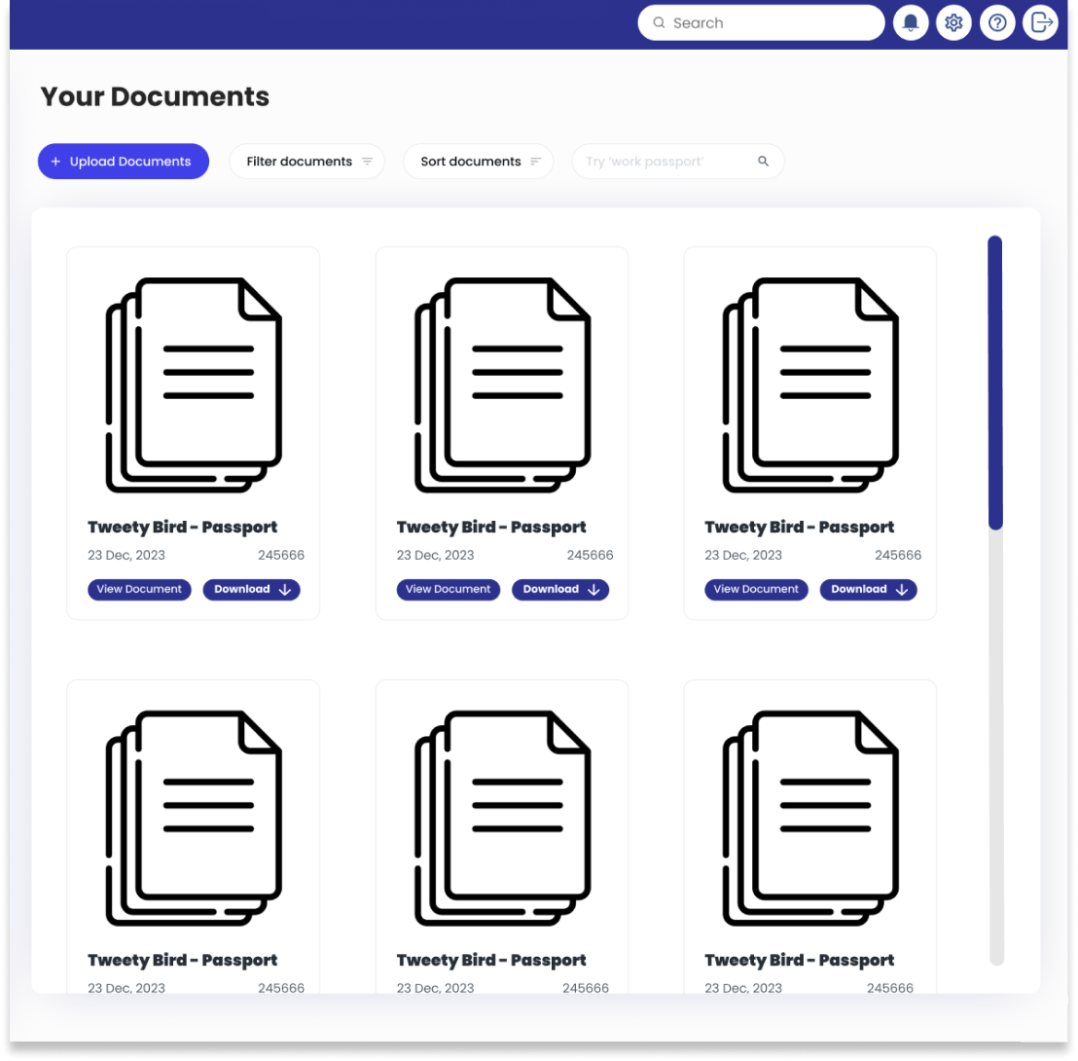Screen dimensions: 1078x1061
Task: Click the help question mark icon
Action: tap(997, 23)
